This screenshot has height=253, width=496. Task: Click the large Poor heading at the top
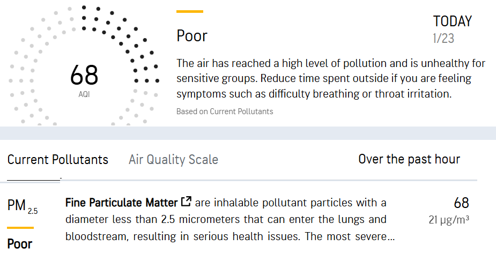click(192, 36)
